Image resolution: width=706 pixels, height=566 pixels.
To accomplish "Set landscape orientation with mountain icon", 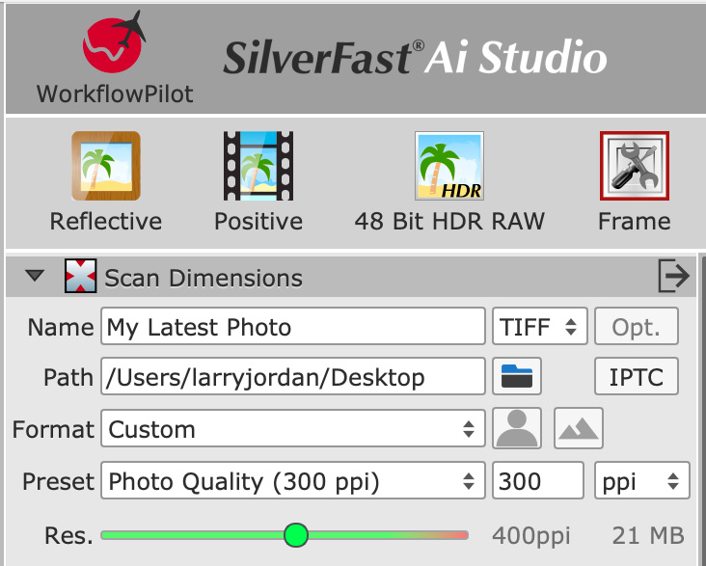I will point(579,428).
